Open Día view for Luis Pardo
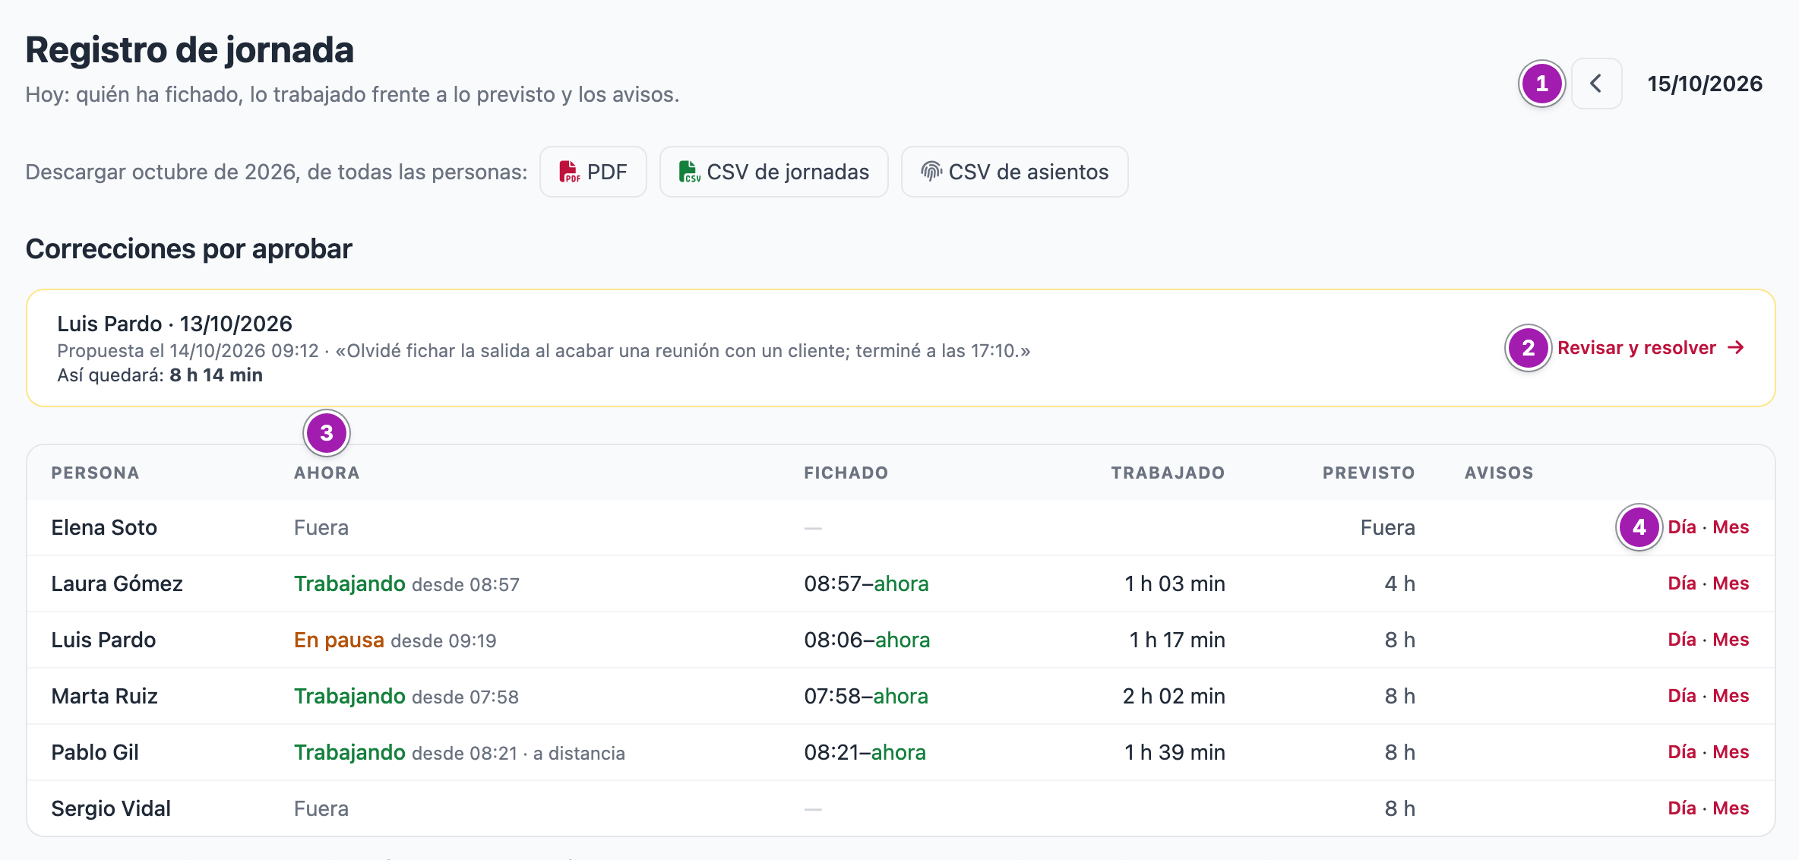Screen dimensions: 1799x860 tap(1682, 640)
